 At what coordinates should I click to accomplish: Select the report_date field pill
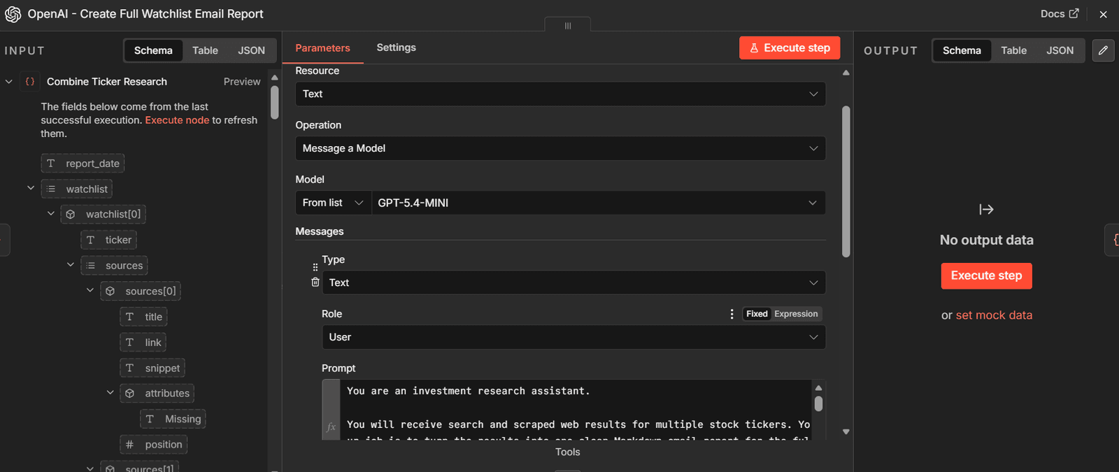pyautogui.click(x=83, y=164)
